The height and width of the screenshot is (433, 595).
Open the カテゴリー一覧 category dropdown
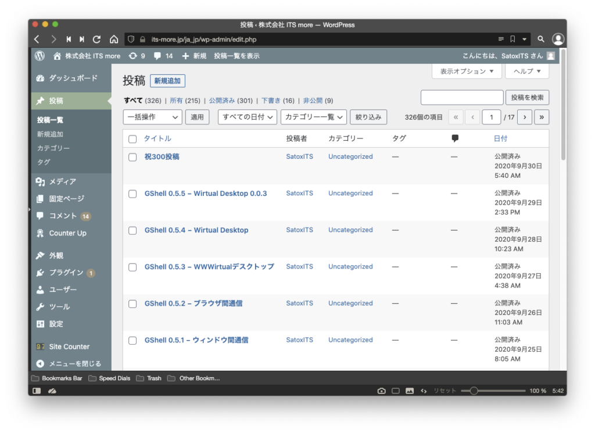click(x=313, y=117)
